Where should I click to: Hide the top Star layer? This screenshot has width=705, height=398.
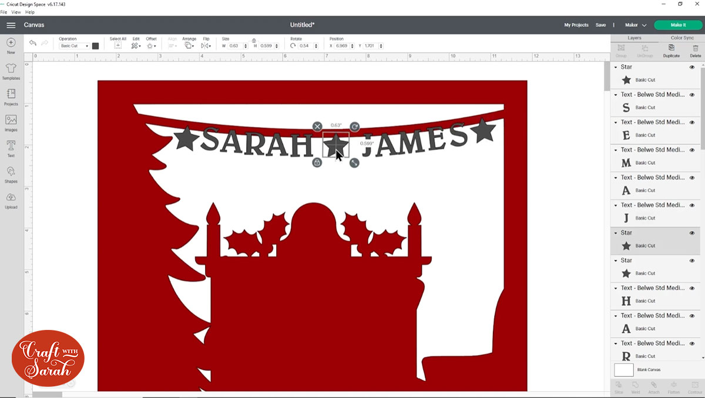[691, 68]
